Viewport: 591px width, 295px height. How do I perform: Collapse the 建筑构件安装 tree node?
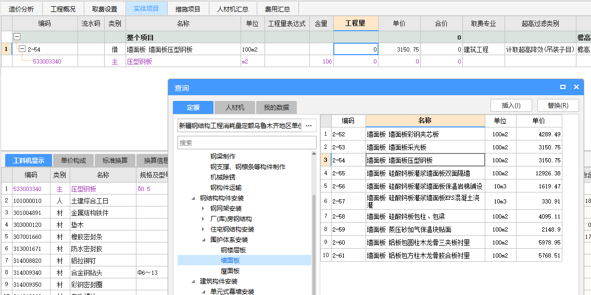click(193, 281)
